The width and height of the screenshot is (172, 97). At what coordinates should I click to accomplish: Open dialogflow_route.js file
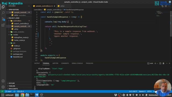[21, 37]
